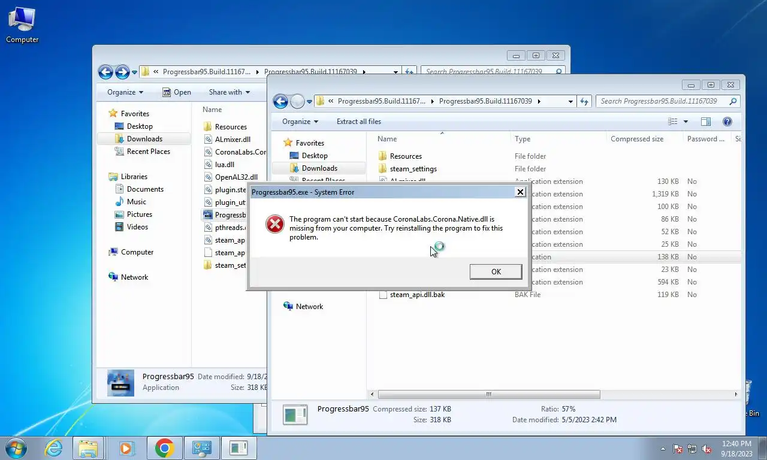Click network status tray icon
Image resolution: width=767 pixels, height=460 pixels.
click(692, 449)
